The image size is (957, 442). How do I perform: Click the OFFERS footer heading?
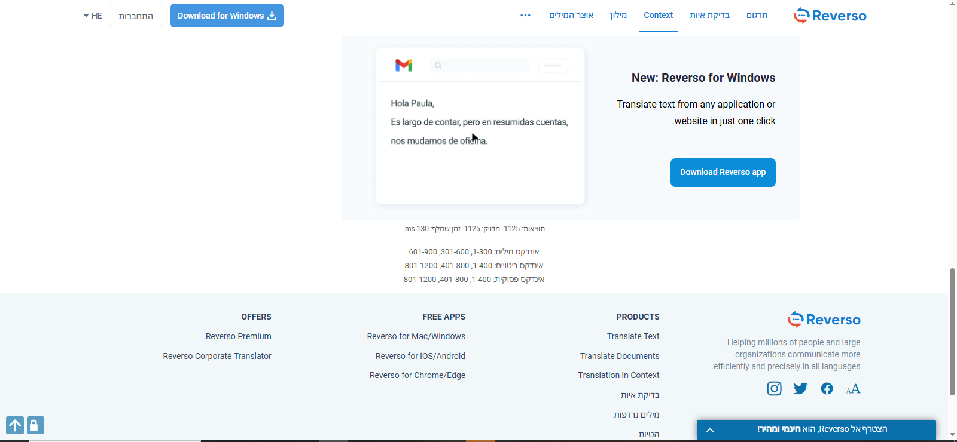tap(256, 317)
